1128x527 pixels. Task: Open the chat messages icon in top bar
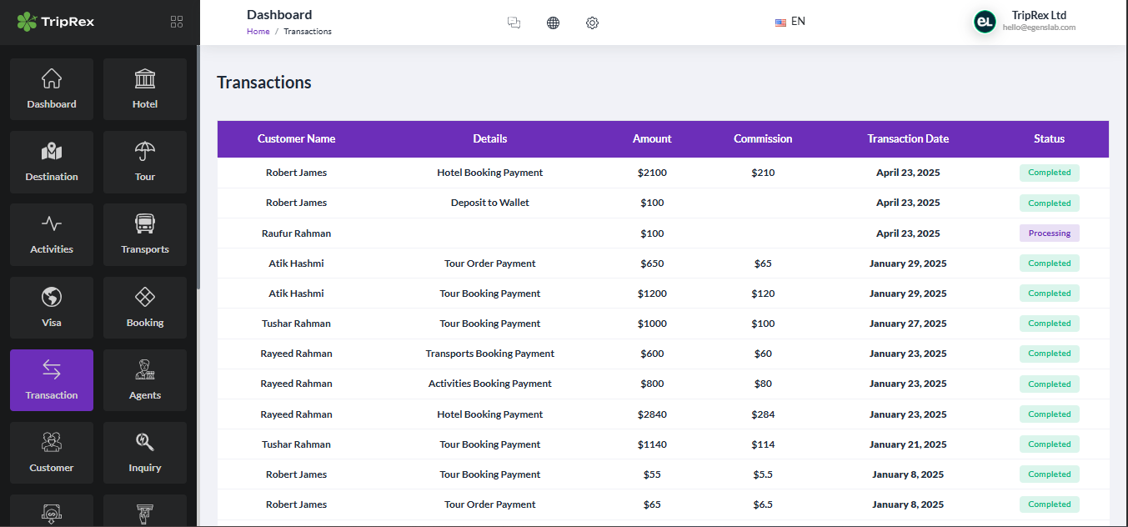[514, 23]
